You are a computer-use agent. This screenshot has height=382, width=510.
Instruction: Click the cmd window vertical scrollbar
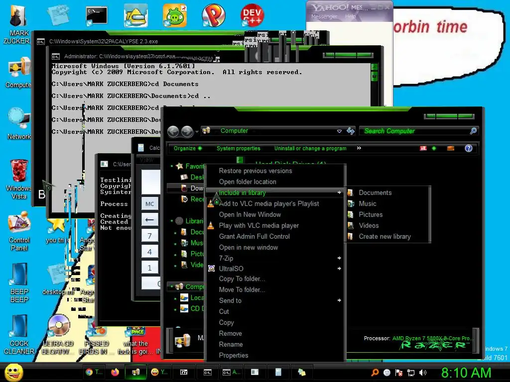(375, 85)
